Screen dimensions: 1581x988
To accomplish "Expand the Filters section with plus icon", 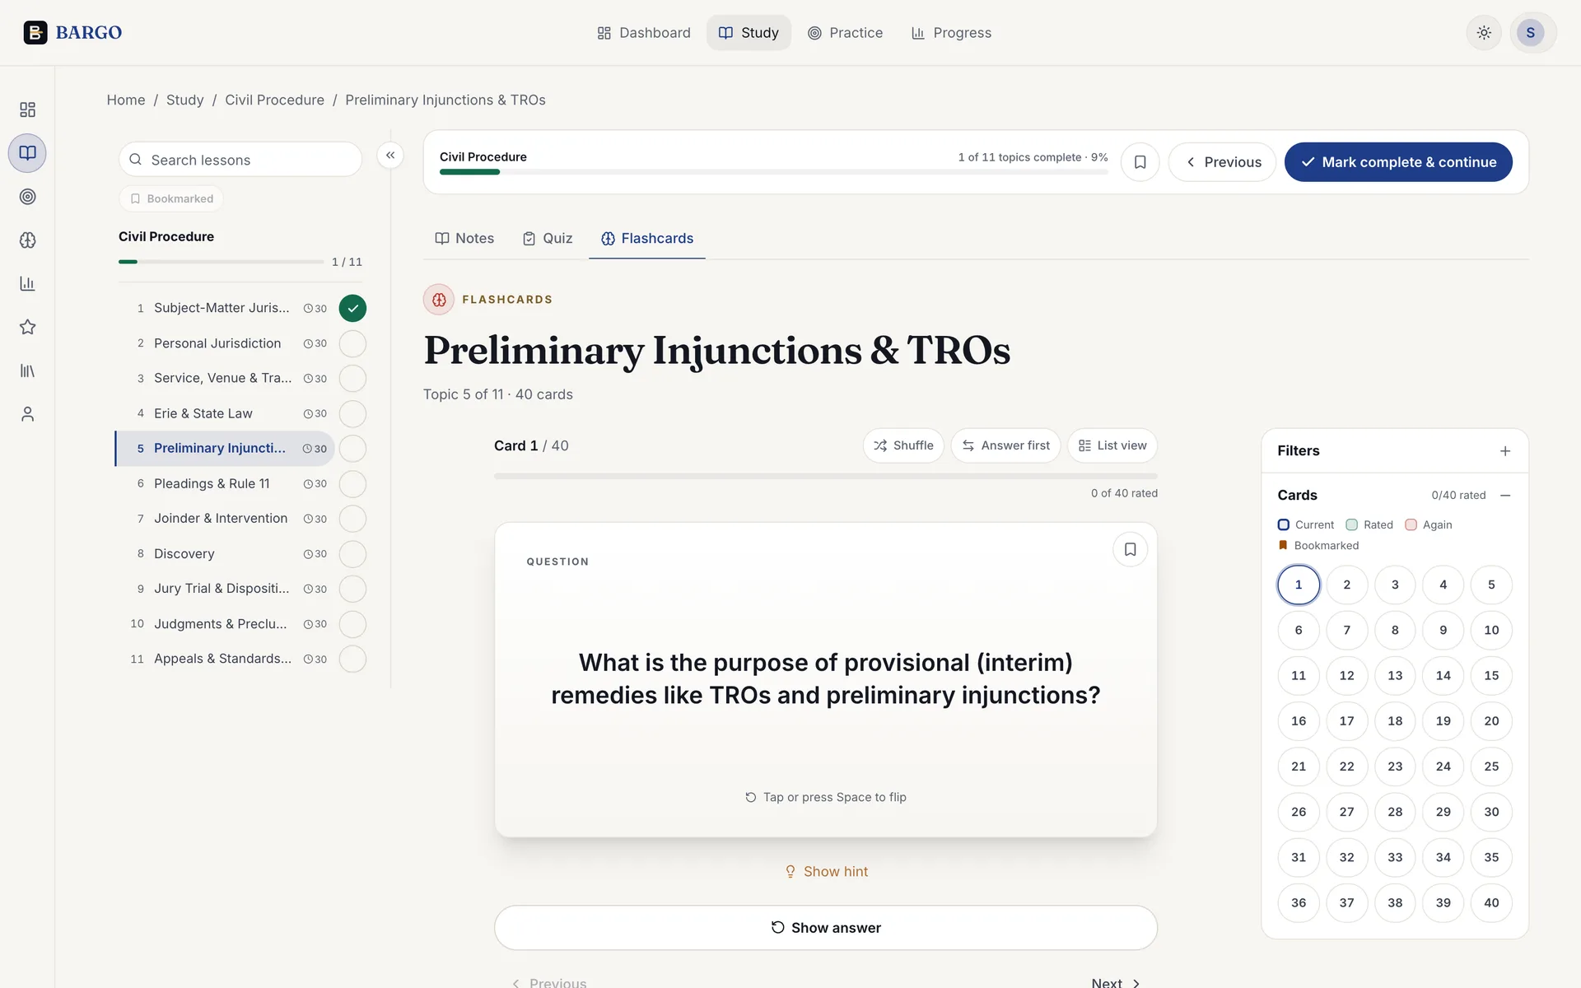I will tap(1505, 451).
